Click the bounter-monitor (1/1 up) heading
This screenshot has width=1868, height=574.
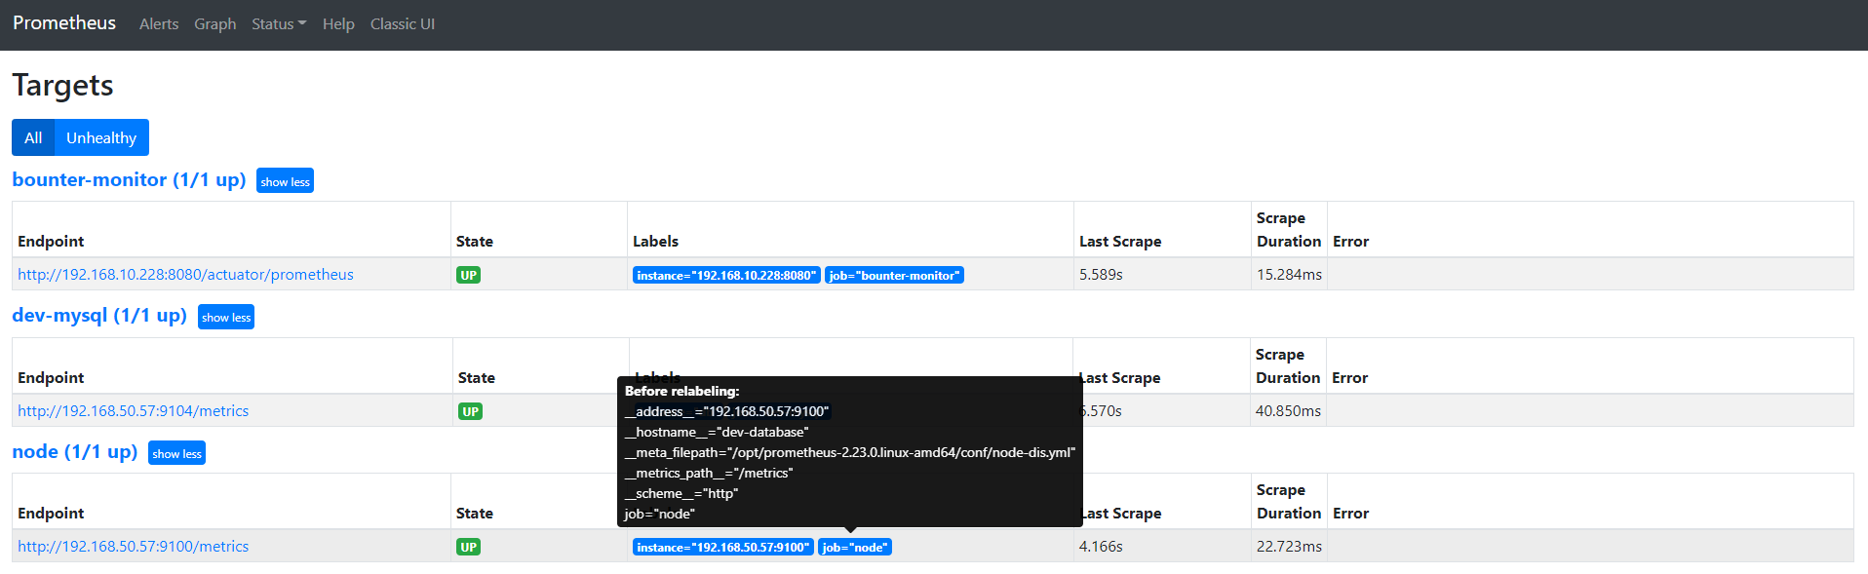(x=129, y=180)
